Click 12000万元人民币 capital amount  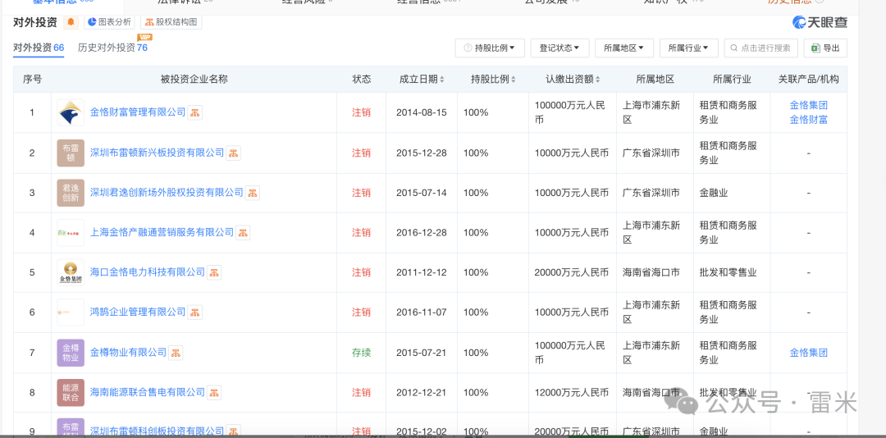pos(573,392)
